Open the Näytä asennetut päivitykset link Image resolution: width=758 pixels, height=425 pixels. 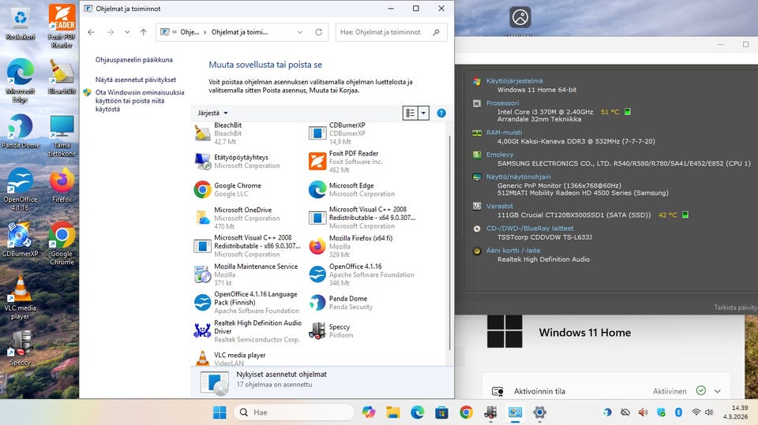[136, 80]
